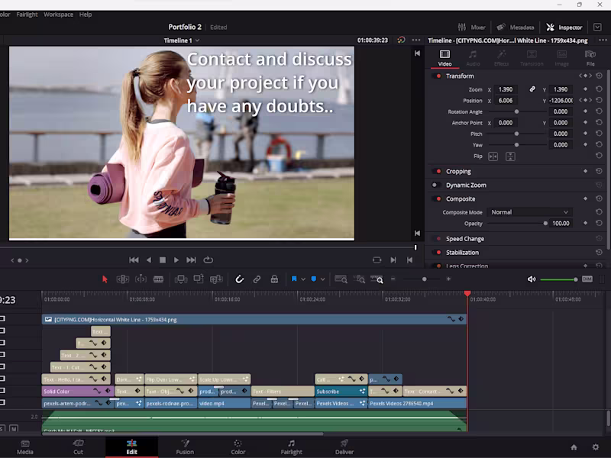Open the Workspace menu

(x=58, y=14)
